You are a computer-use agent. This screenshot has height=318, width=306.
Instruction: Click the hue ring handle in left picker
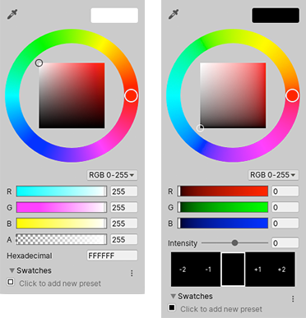click(x=131, y=95)
